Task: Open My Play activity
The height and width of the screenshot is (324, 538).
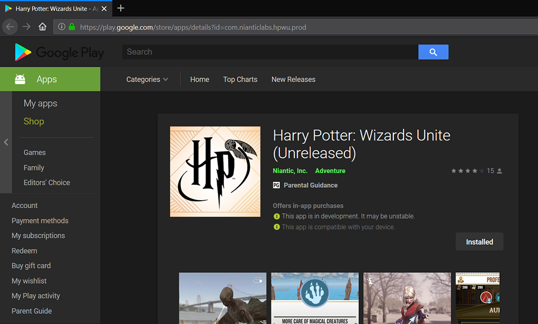Action: (x=36, y=296)
